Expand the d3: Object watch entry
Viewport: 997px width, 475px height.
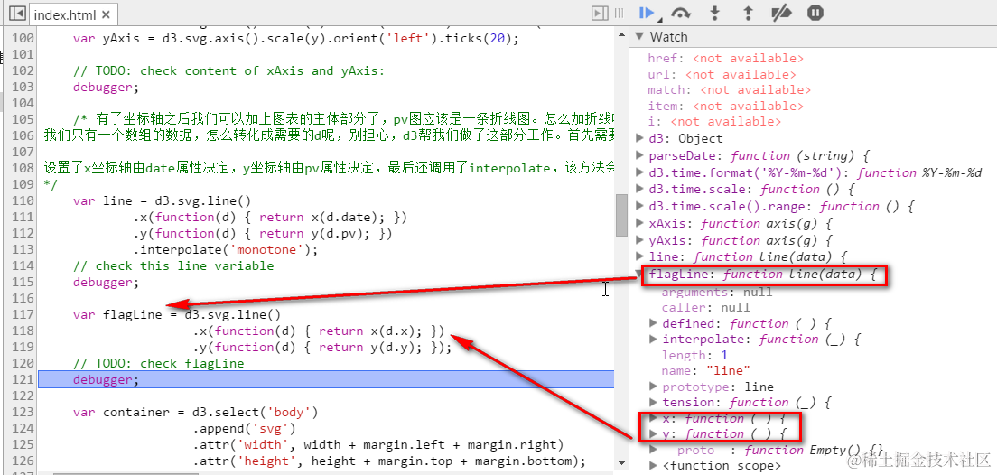(640, 138)
